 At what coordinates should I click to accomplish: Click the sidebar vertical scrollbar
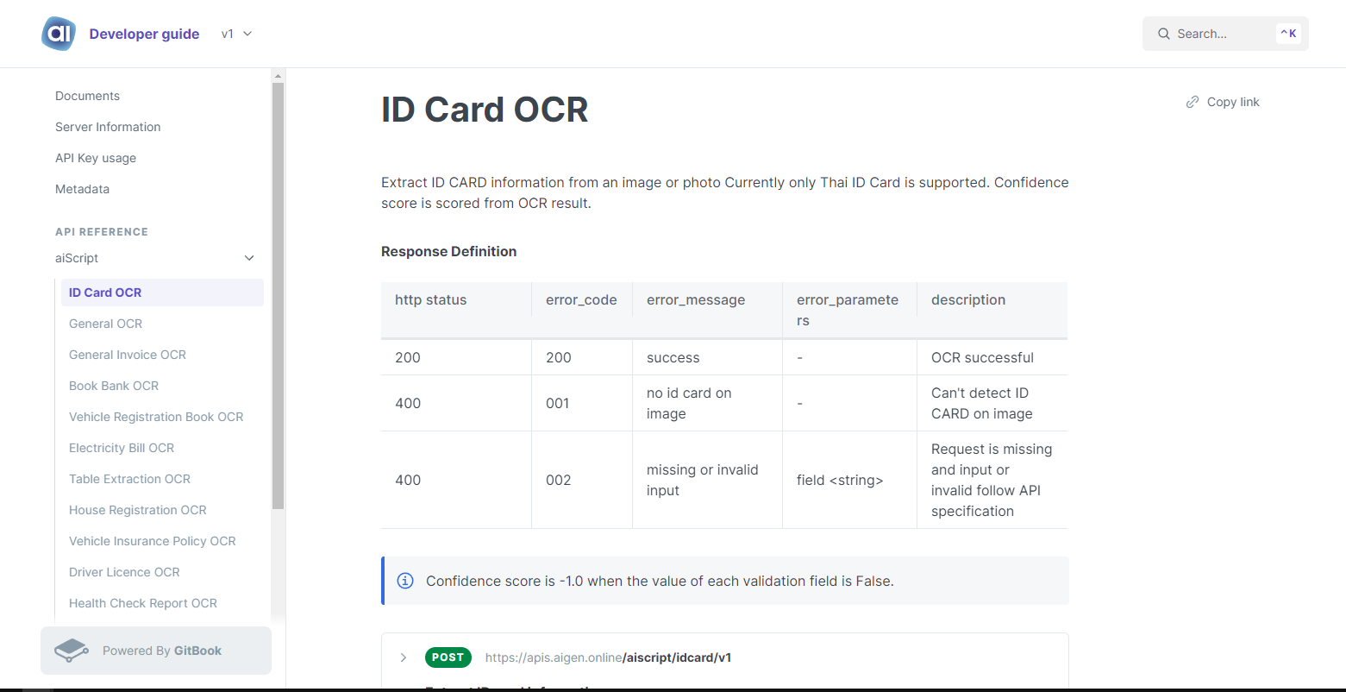(x=278, y=295)
